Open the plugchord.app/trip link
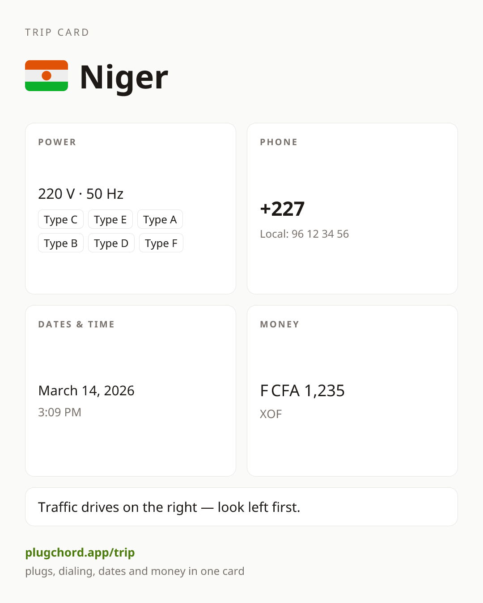483x603 pixels. pyautogui.click(x=80, y=553)
